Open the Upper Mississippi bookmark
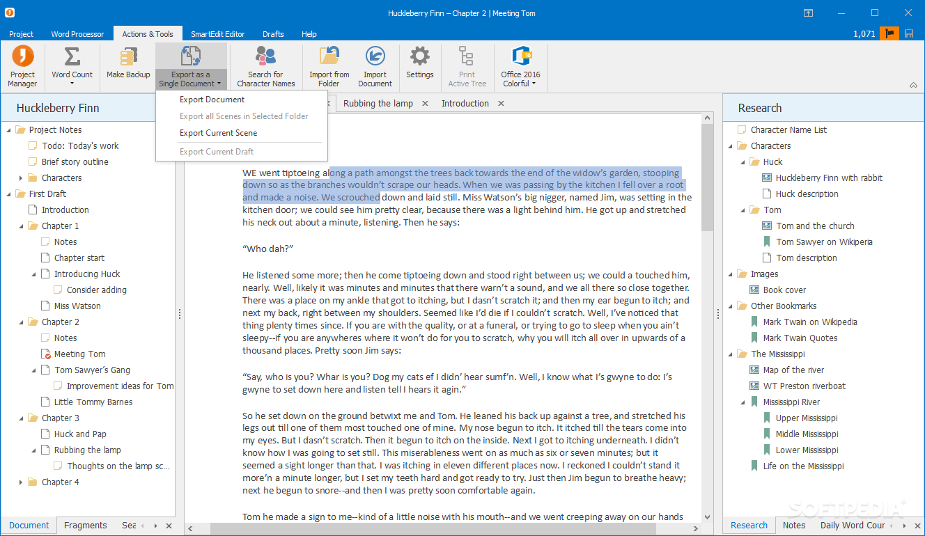This screenshot has width=925, height=536. tap(807, 418)
